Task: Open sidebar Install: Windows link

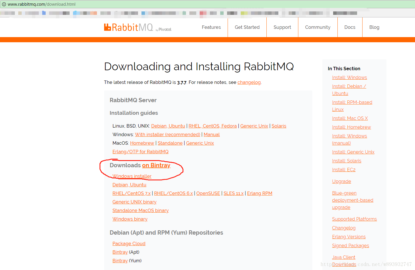Action: click(349, 77)
